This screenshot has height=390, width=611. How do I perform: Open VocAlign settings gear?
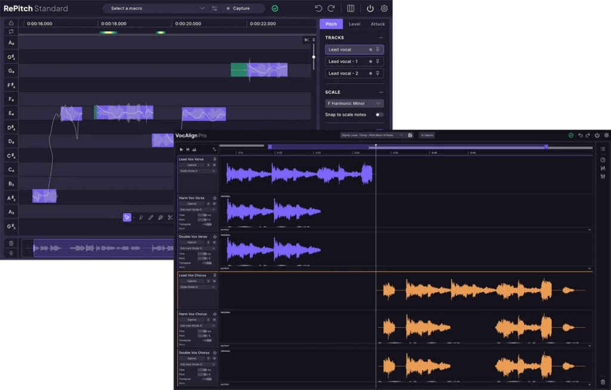pyautogui.click(x=606, y=135)
